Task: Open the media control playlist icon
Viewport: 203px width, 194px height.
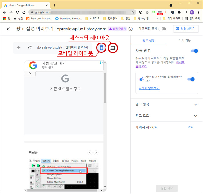Action: (185, 12)
